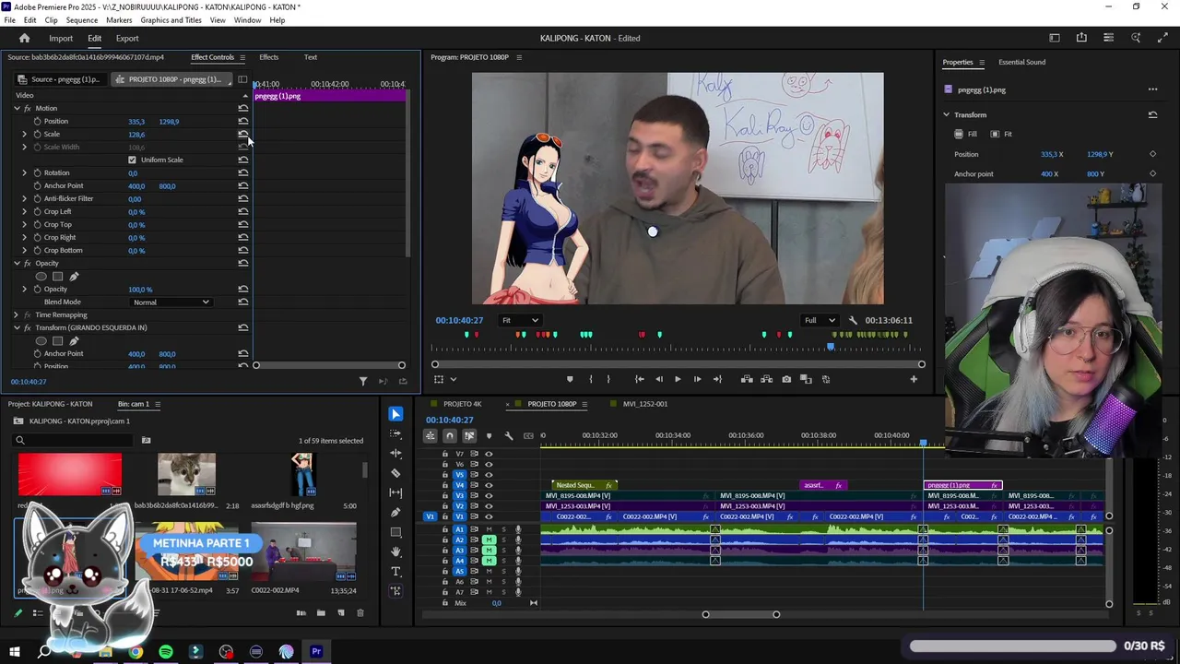
Task: Expand the Scale parameter
Action: click(x=25, y=134)
